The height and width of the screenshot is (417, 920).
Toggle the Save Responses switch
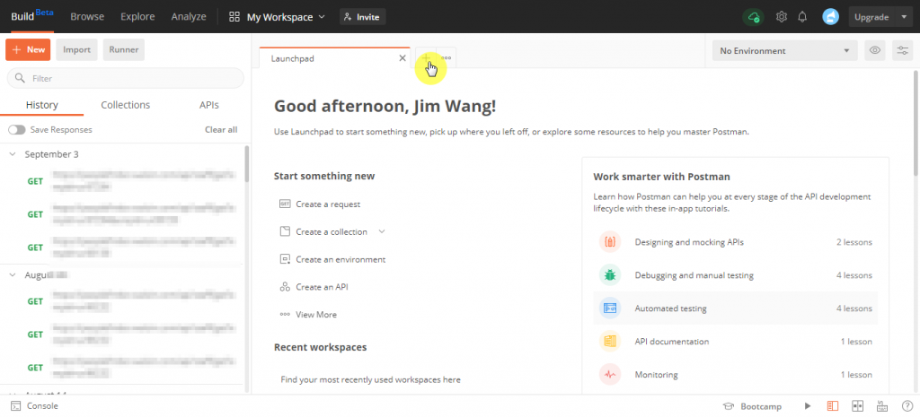(17, 129)
